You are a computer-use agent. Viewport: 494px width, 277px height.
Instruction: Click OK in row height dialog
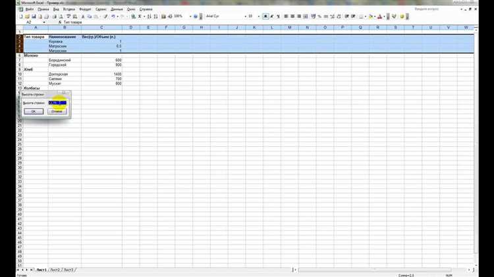pos(34,111)
